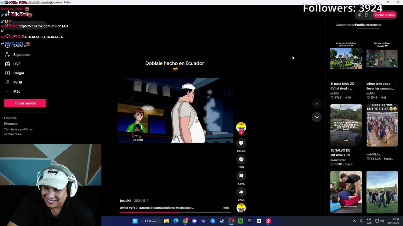403x226 pixels.
Task: Share the video using the arrow icon
Action: (x=241, y=192)
